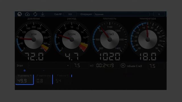Click the pressure readout 72.0
This screenshot has width=182, height=102.
pos(34,57)
